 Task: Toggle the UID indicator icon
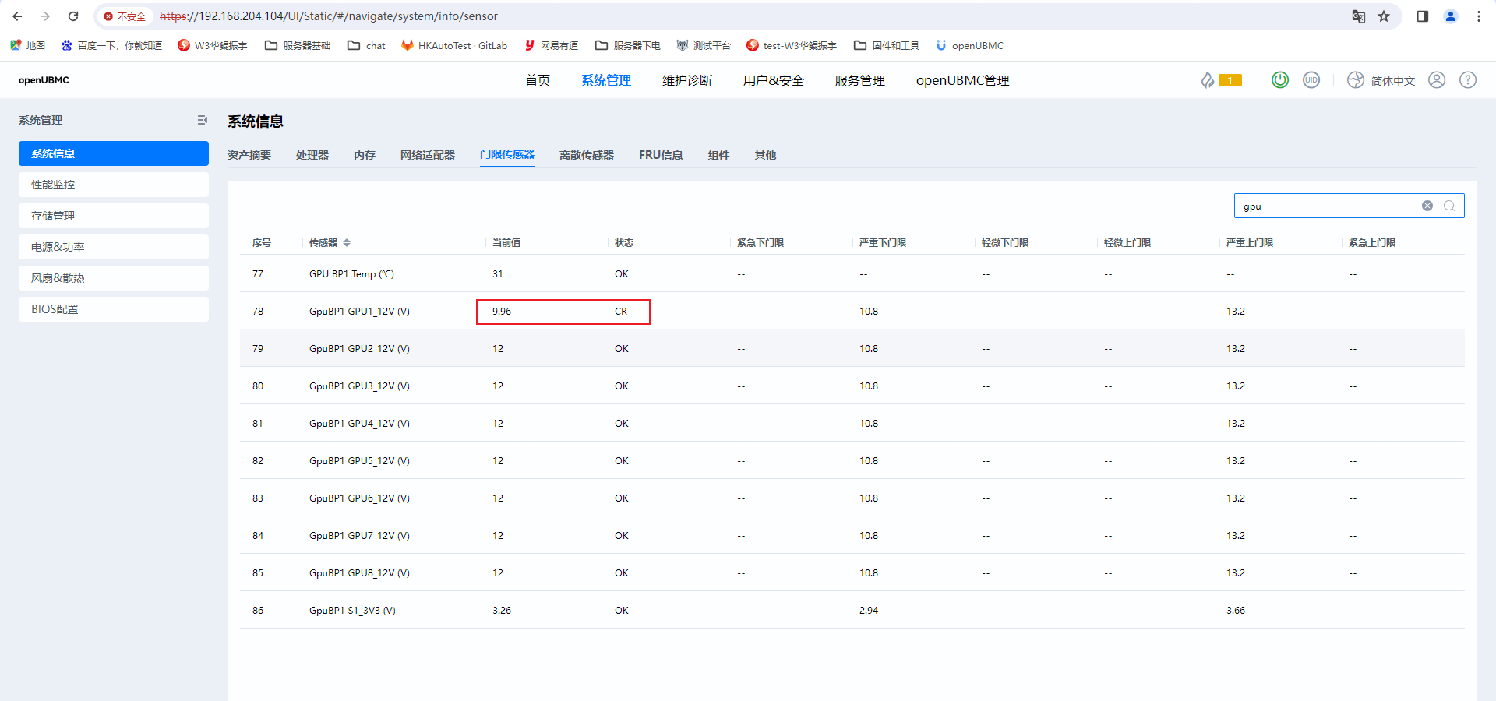point(1311,79)
